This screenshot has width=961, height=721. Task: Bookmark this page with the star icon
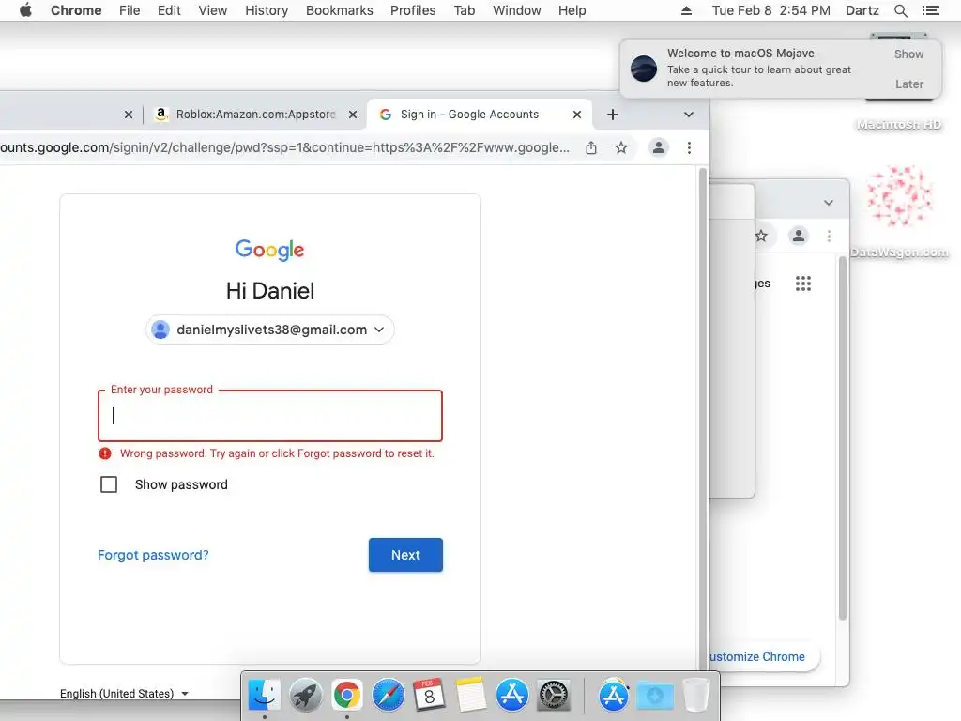click(621, 147)
